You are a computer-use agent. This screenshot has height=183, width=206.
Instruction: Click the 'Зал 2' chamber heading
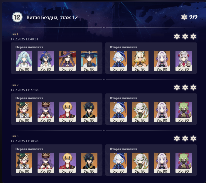[14, 85]
